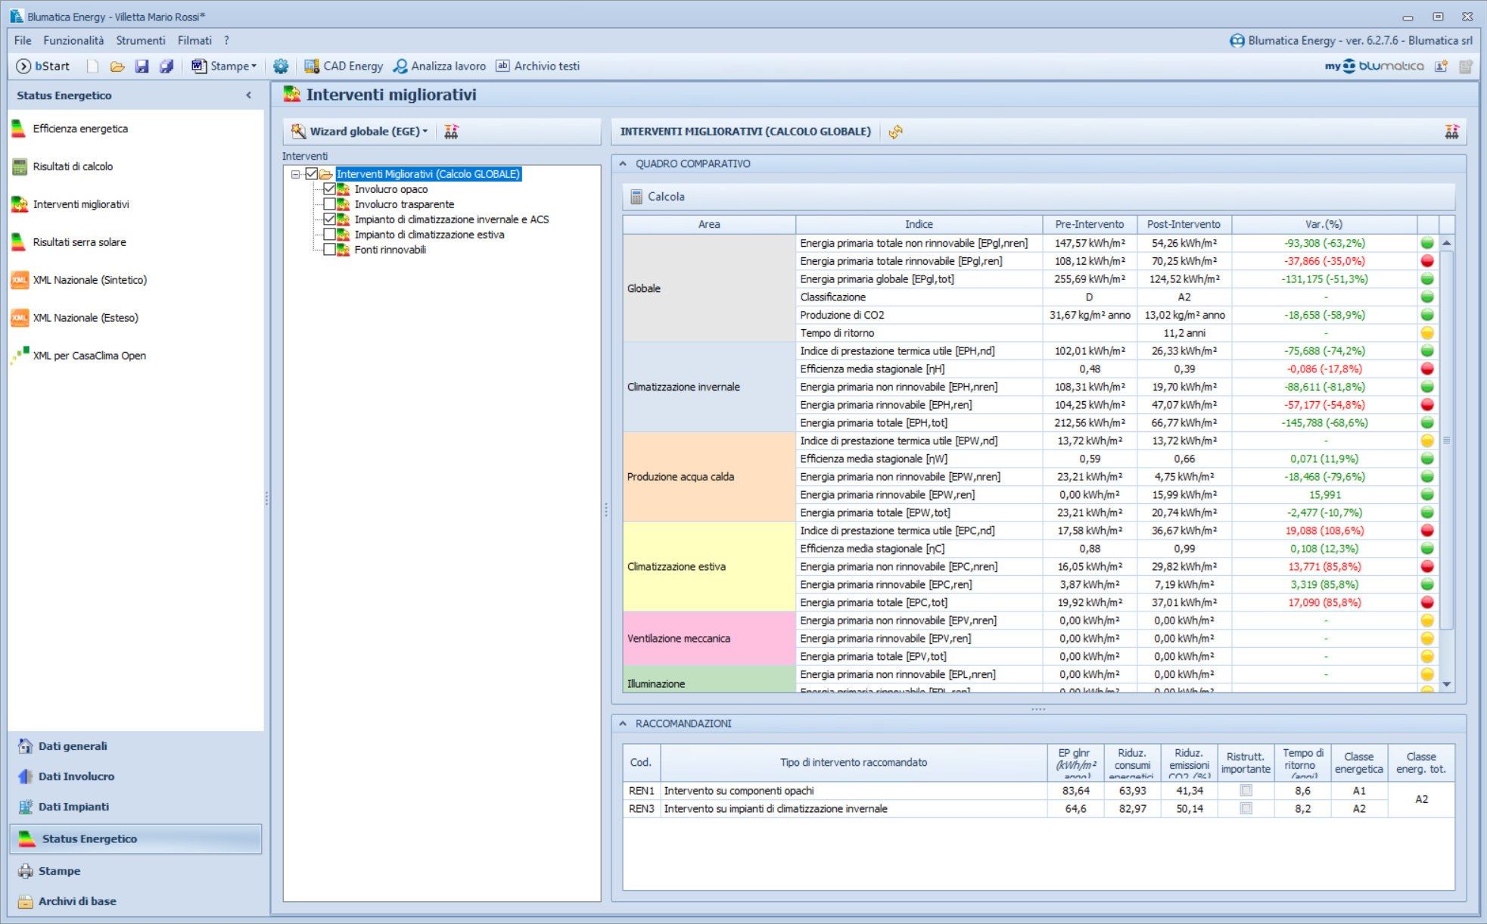Collapse the QUADRO COMPARATIVO section
This screenshot has width=1487, height=924.
coord(623,163)
